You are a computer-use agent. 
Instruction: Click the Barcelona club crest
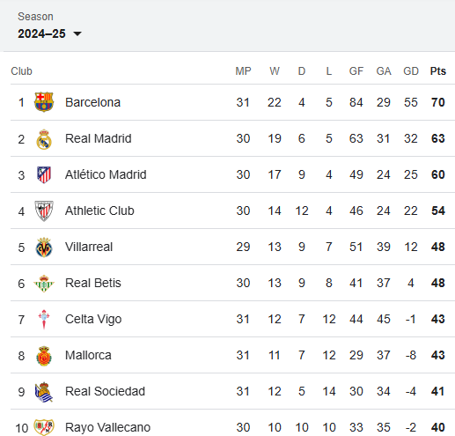coord(44,102)
